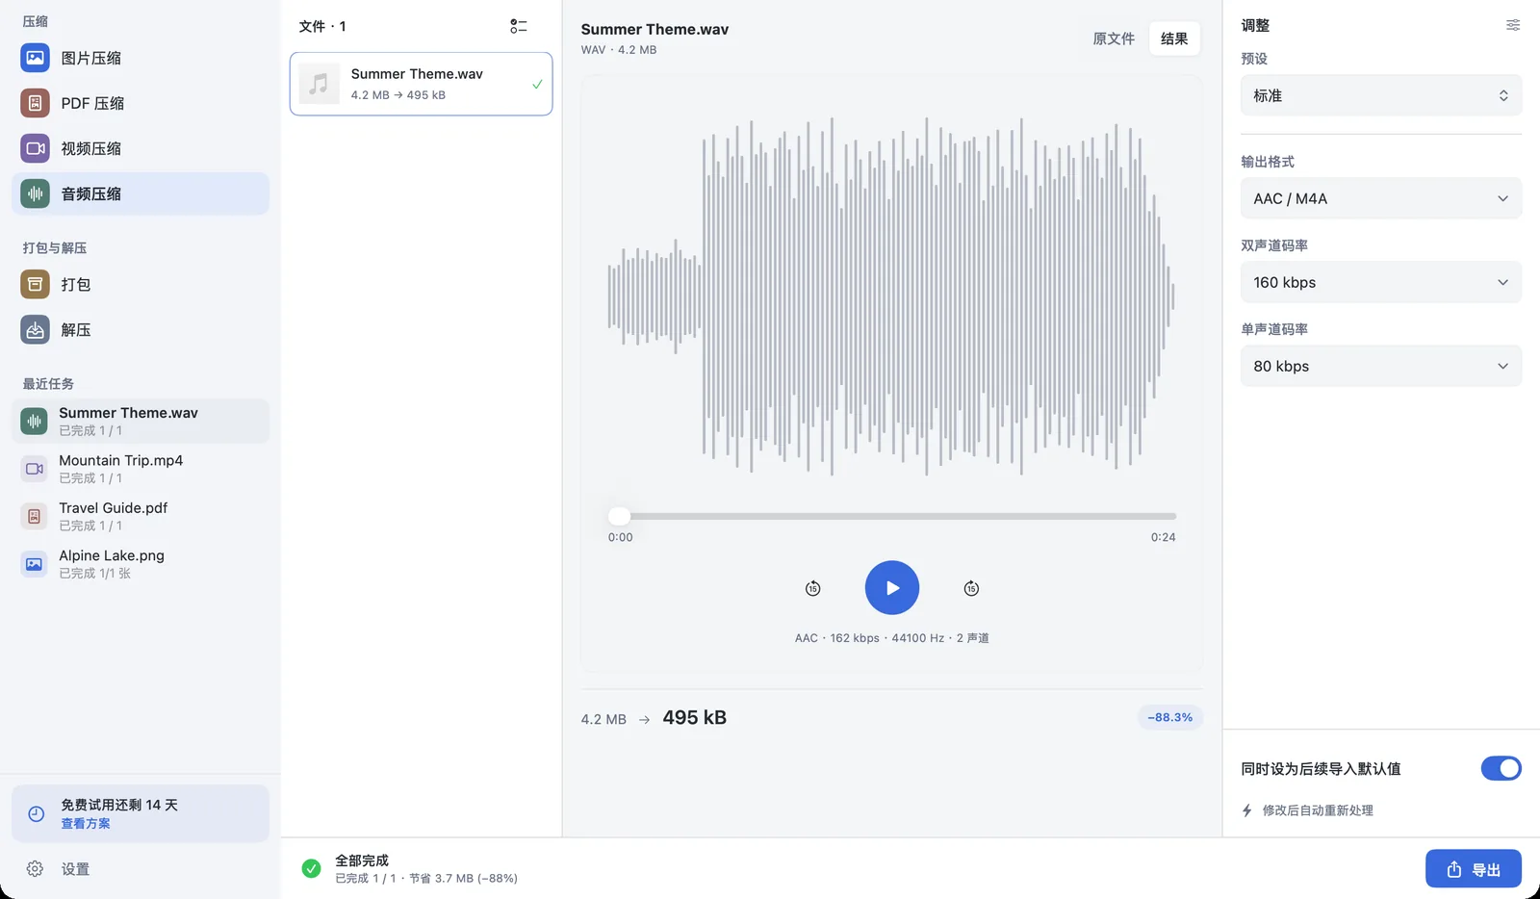Click the AAC · 162 kbps info text
Screen dimensions: 1540x899
891,638
